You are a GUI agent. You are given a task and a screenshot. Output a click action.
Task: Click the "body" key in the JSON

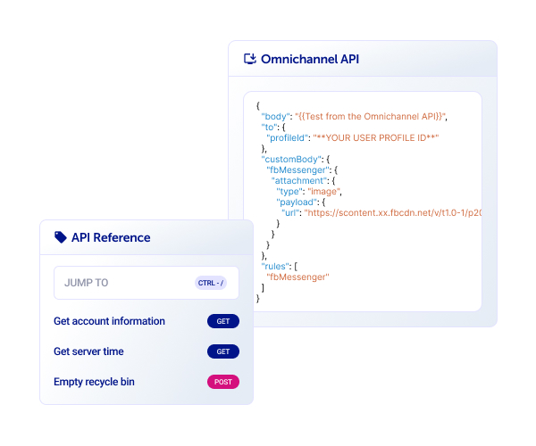274,116
